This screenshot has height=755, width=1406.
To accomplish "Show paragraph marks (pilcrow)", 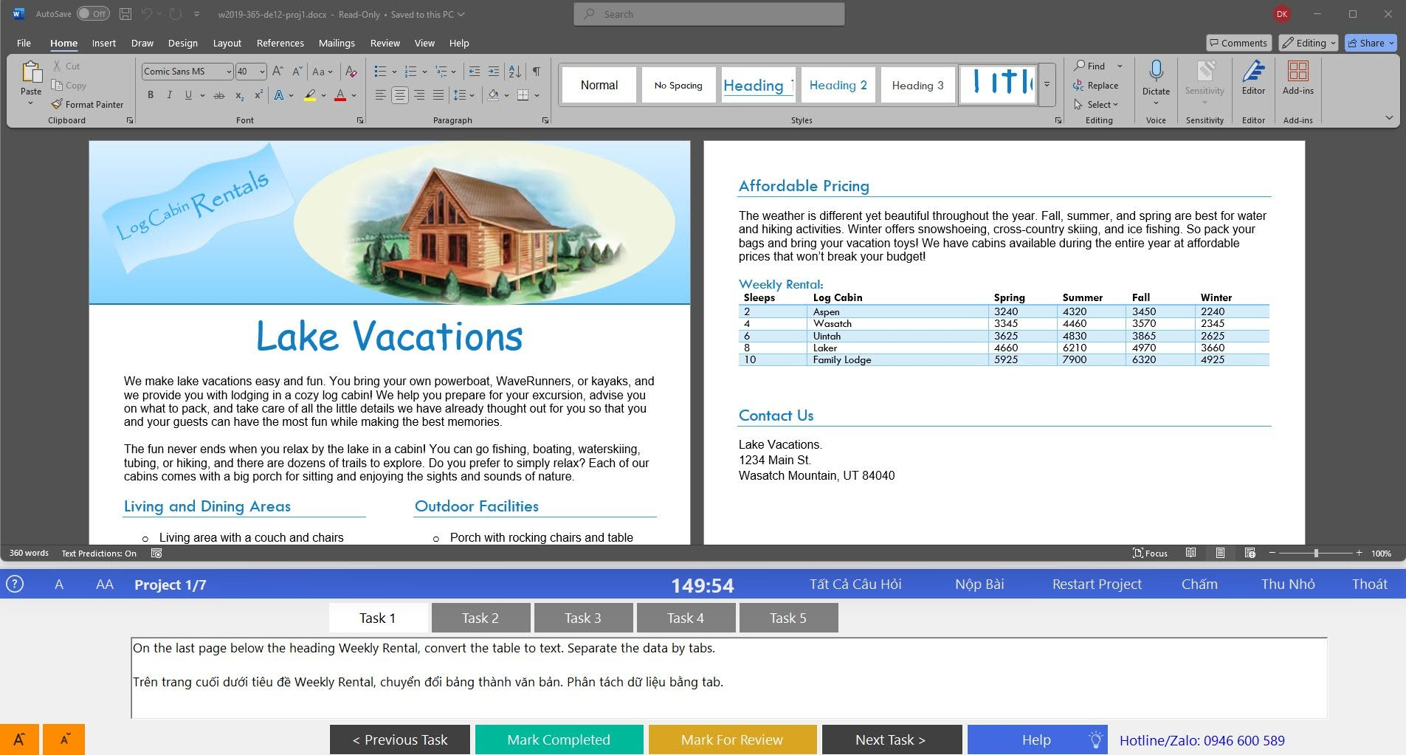I will pyautogui.click(x=537, y=72).
